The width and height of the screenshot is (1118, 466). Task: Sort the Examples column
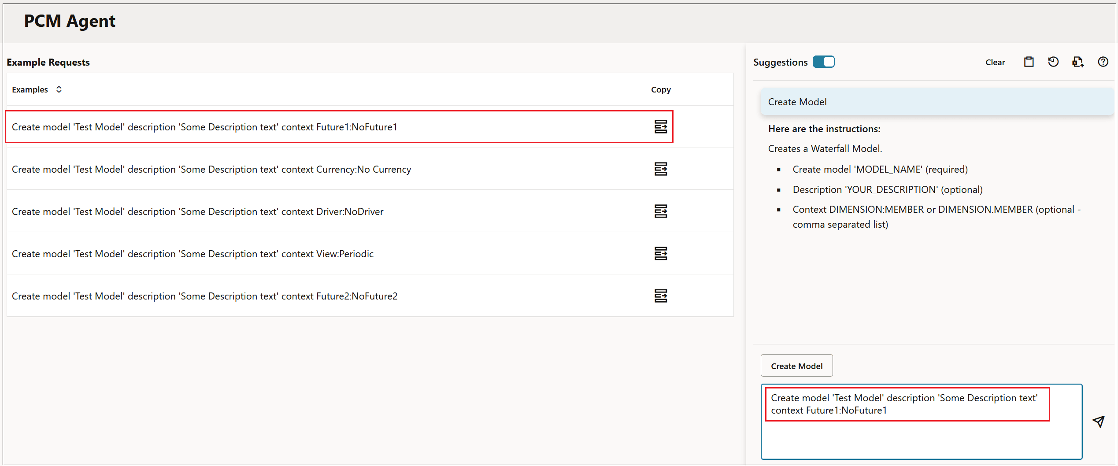coord(59,89)
